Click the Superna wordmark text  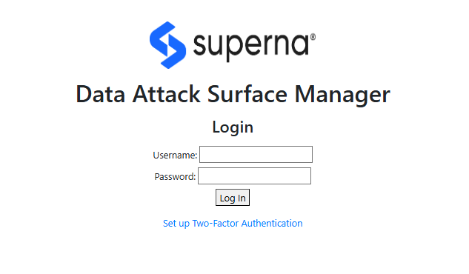click(x=251, y=46)
